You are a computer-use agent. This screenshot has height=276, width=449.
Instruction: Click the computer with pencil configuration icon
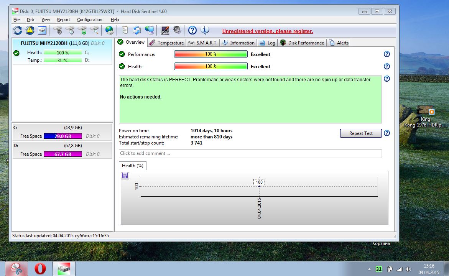click(164, 30)
